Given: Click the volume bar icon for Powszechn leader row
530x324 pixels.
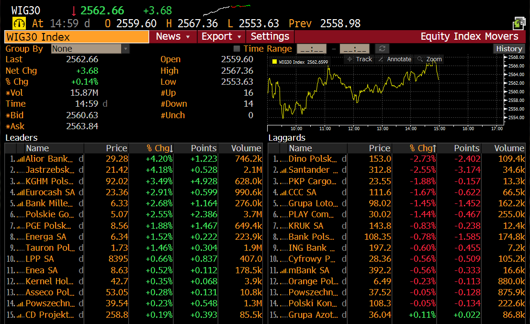Looking at the screenshot, I should point(21,304).
